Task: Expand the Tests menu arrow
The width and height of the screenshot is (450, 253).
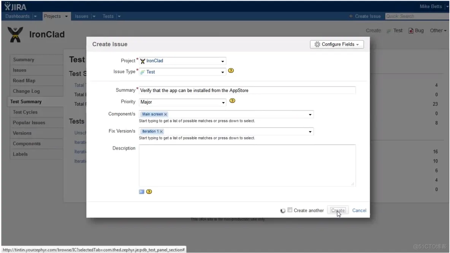Action: [119, 16]
